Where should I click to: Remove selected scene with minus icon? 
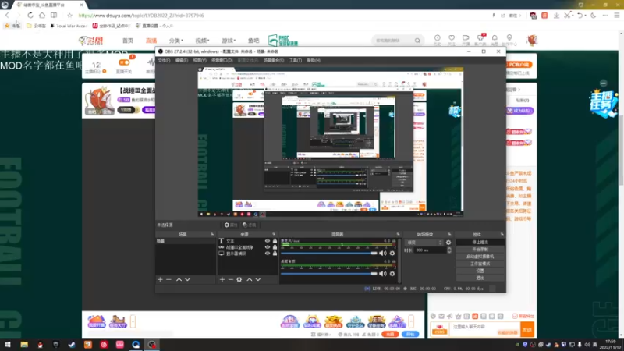click(x=168, y=280)
